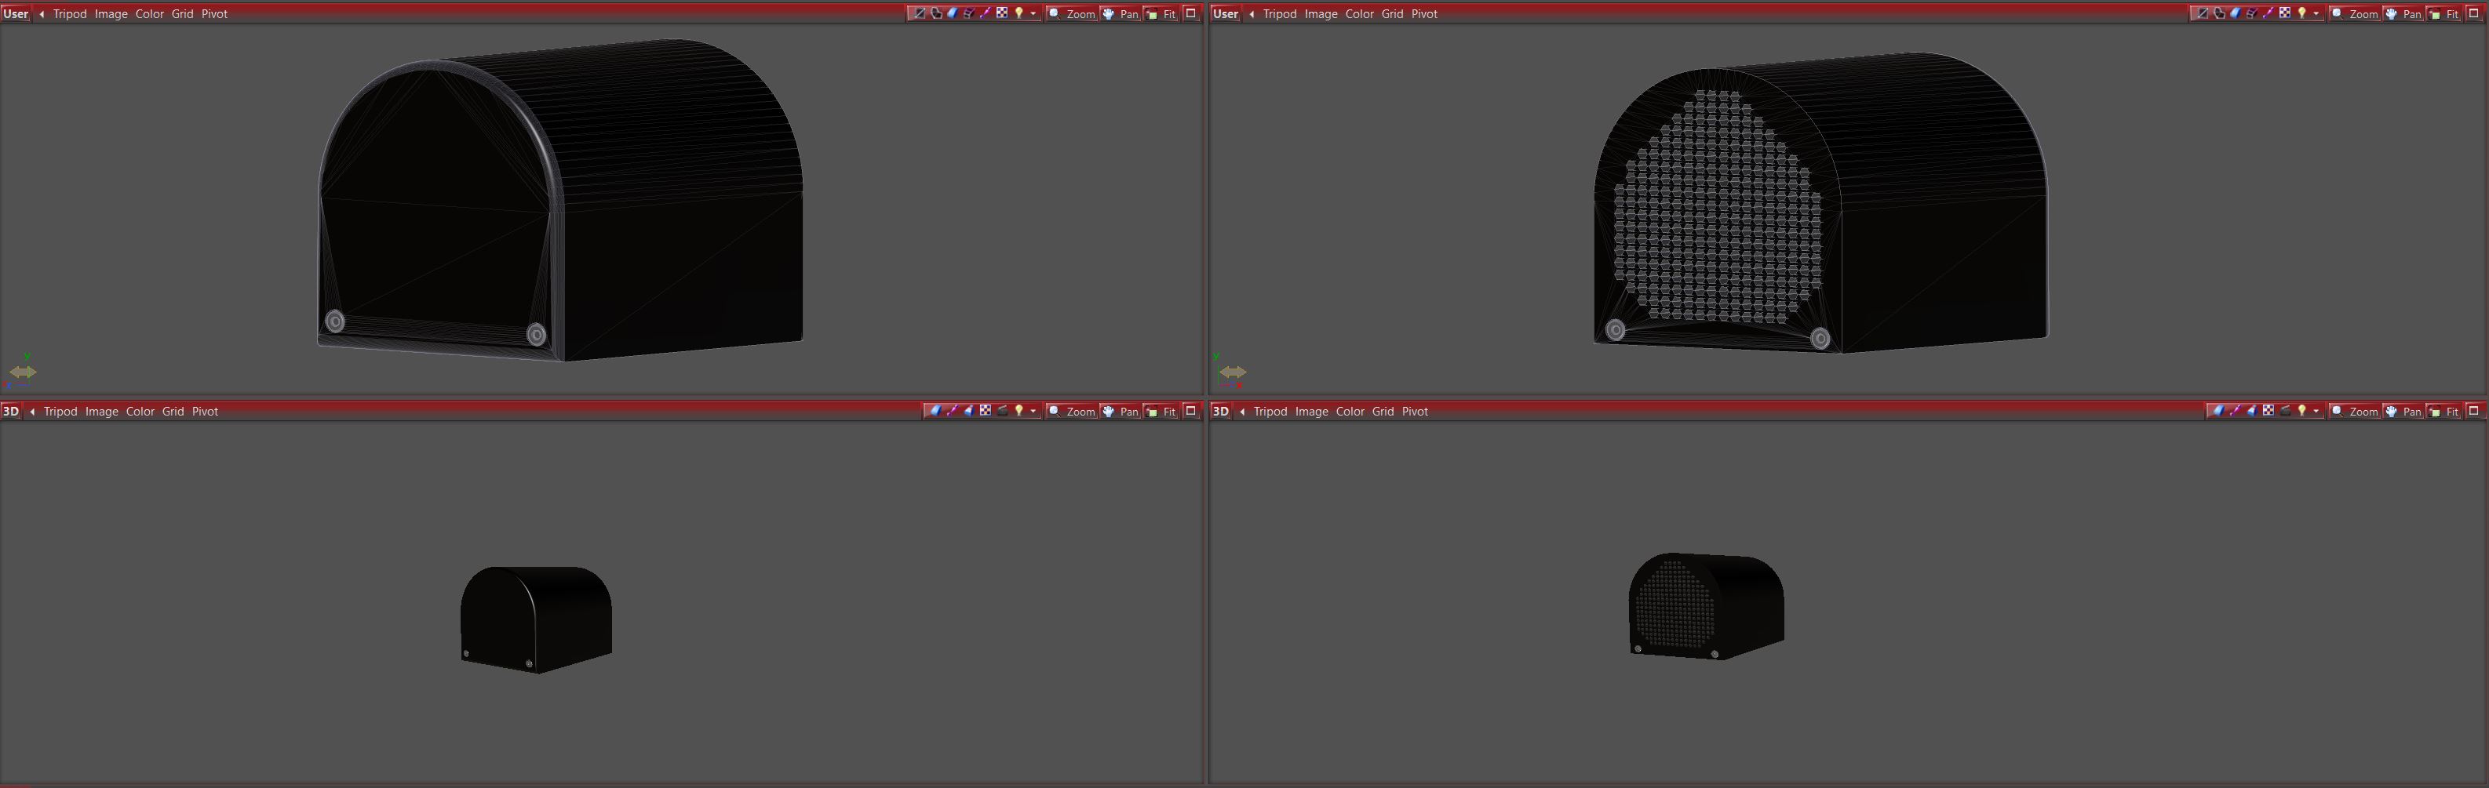Open the Tripod menu in top-right viewport
2489x788 pixels.
tap(1279, 13)
